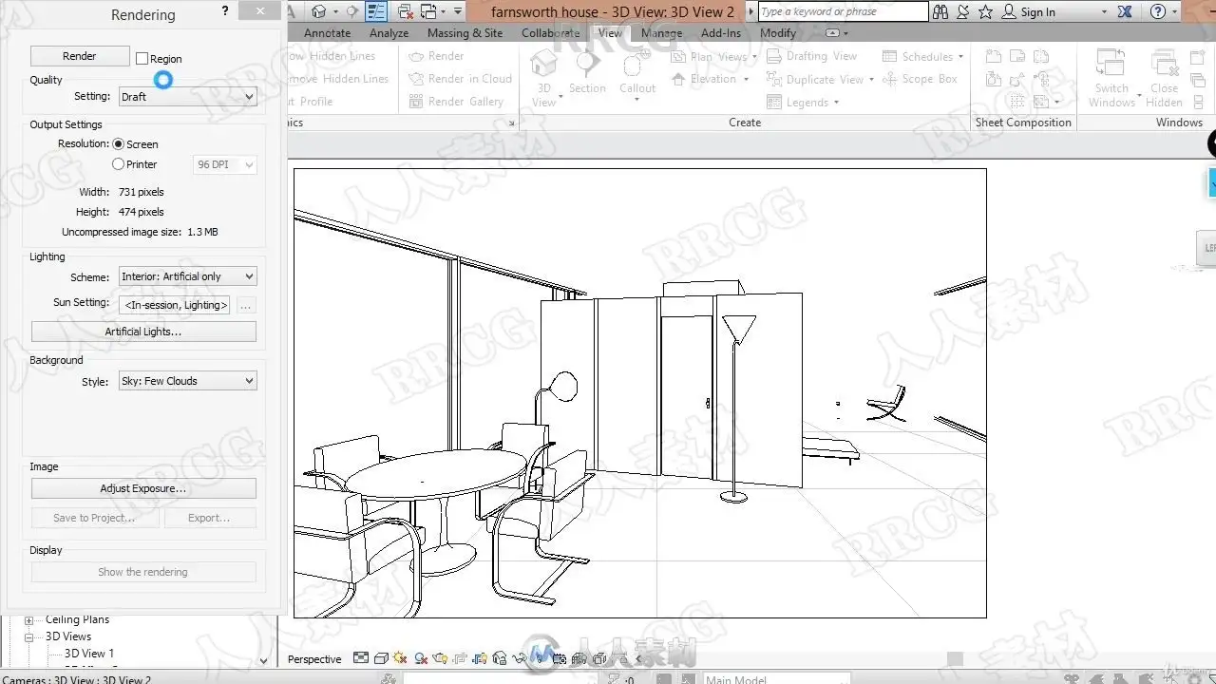Enable the Region checkbox
1216x684 pixels.
click(x=142, y=59)
